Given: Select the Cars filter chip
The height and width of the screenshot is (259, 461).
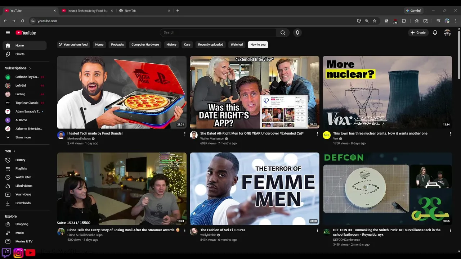Looking at the screenshot, I should (187, 45).
